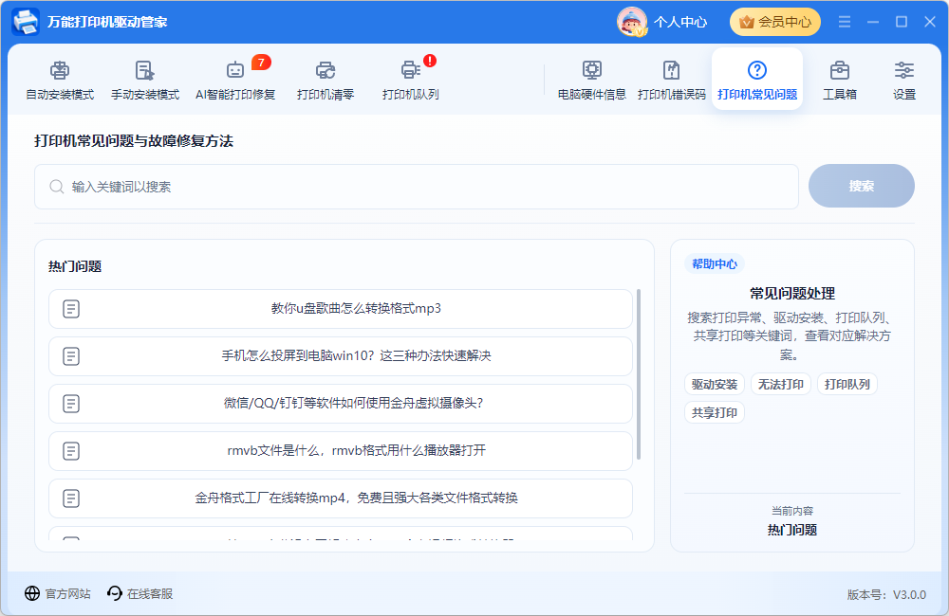The height and width of the screenshot is (616, 949).
Task: Open 会员中心 (member center) button
Action: pyautogui.click(x=775, y=23)
